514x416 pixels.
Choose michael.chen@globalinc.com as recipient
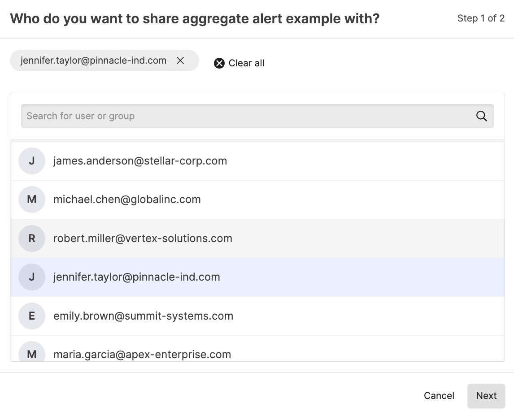pos(127,199)
